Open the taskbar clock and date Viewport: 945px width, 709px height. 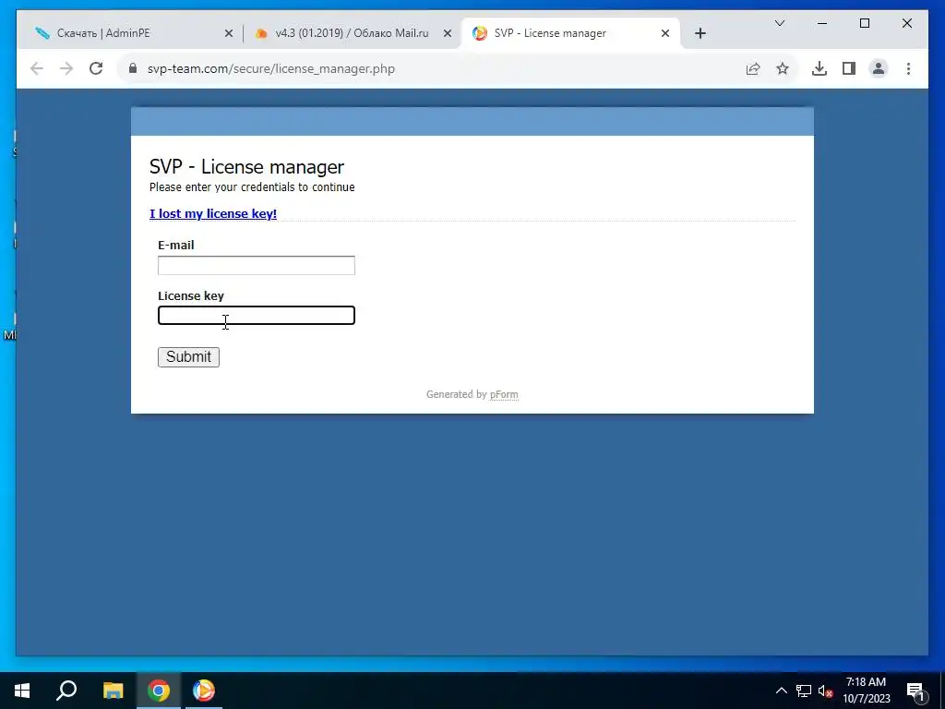tap(866, 691)
